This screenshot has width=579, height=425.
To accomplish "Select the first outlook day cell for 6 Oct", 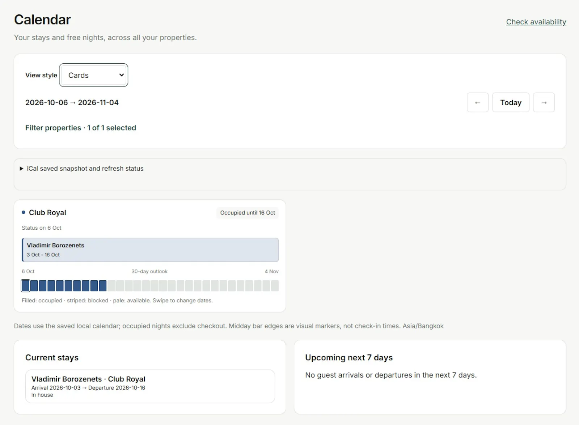I will coord(25,286).
